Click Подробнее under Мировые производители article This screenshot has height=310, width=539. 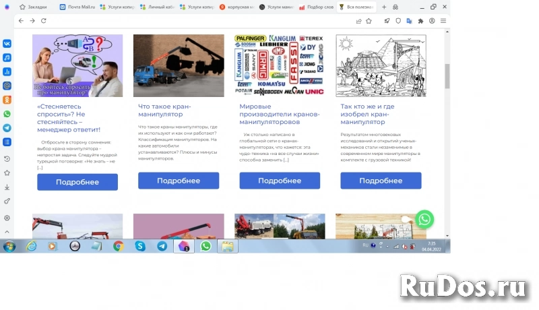point(280,181)
